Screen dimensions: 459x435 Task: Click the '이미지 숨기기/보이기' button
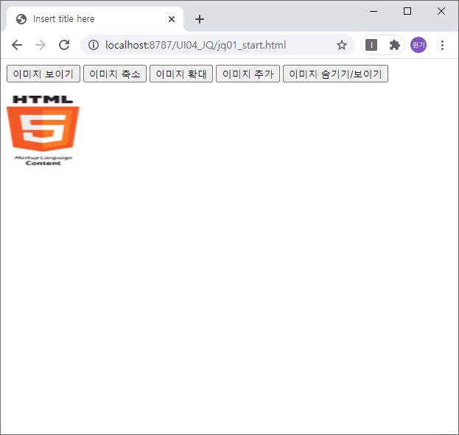(335, 74)
